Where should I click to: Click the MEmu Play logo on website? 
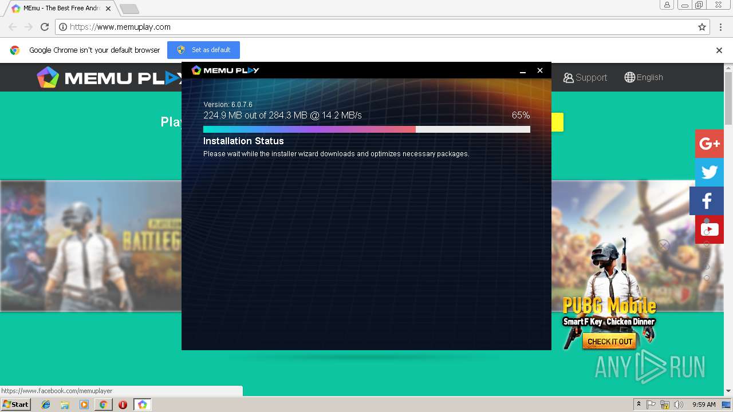109,78
